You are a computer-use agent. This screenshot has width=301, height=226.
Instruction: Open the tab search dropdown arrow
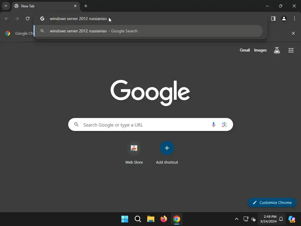6,6
